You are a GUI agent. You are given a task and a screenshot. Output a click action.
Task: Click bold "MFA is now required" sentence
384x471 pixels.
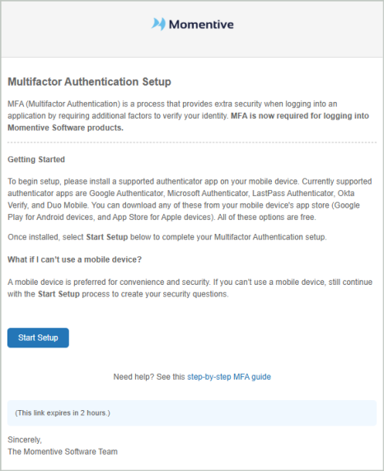pyautogui.click(x=188, y=122)
